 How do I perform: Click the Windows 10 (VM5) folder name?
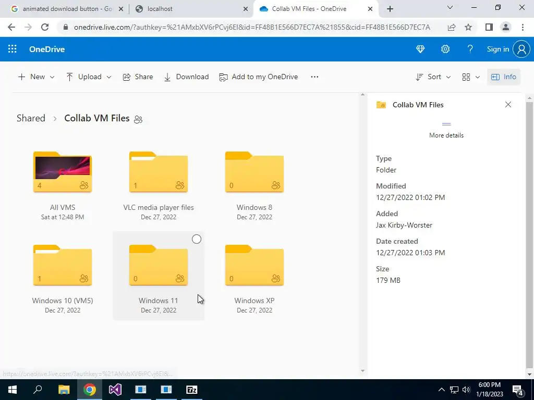[x=63, y=301]
